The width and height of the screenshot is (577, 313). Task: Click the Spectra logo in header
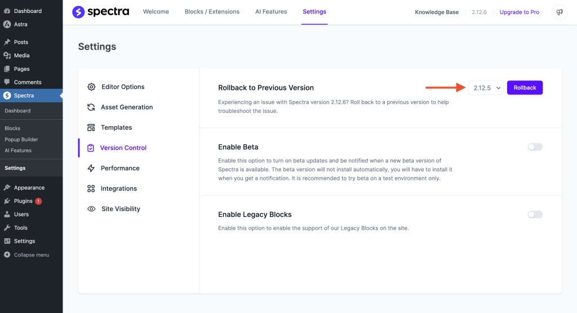[x=100, y=12]
